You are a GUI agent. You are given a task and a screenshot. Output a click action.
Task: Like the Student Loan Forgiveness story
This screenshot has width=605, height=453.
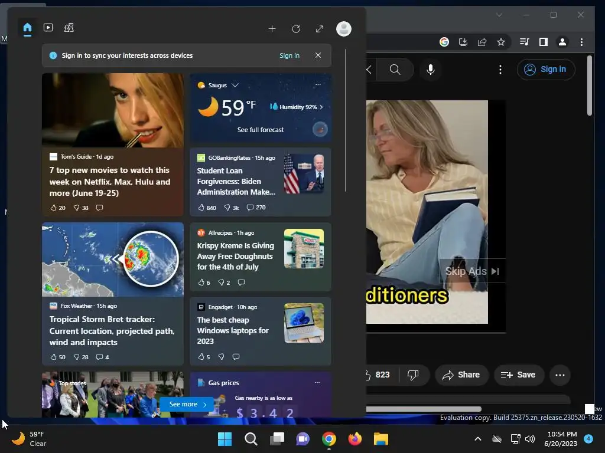coord(207,208)
